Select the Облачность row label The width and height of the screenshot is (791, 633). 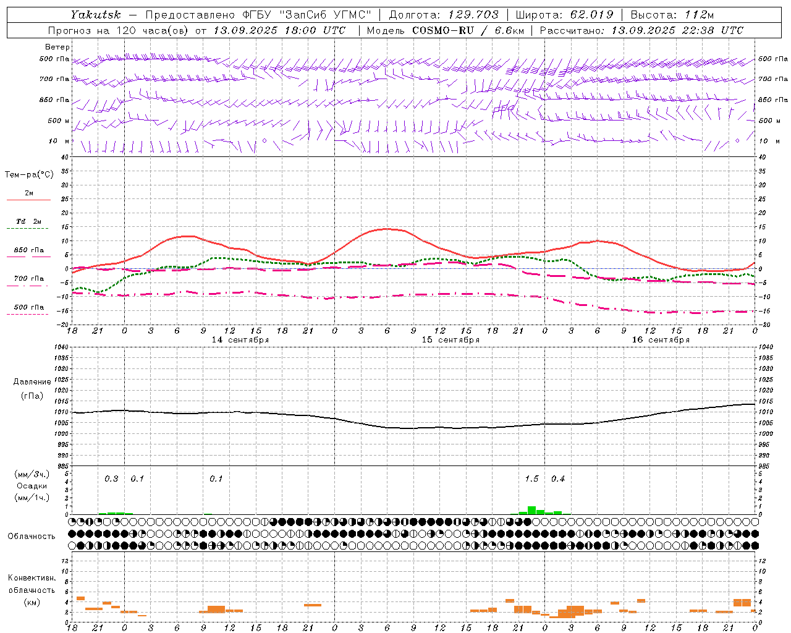coord(32,536)
